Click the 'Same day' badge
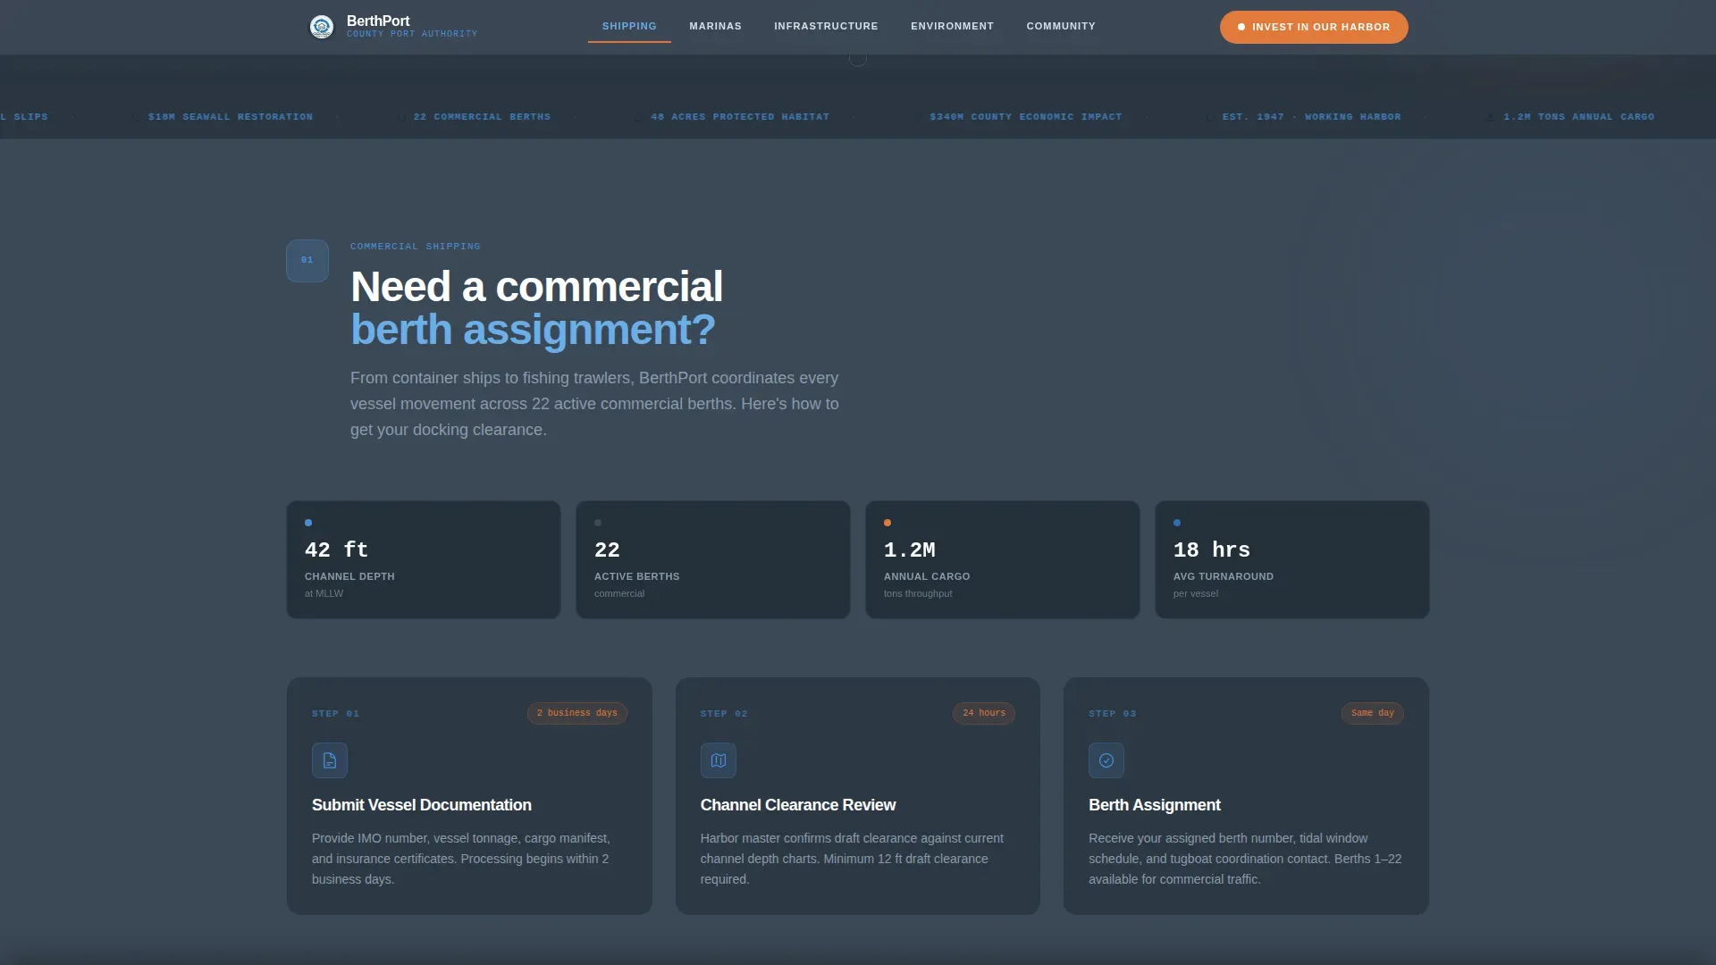Screen dimensions: 1716x965 (x=1373, y=713)
